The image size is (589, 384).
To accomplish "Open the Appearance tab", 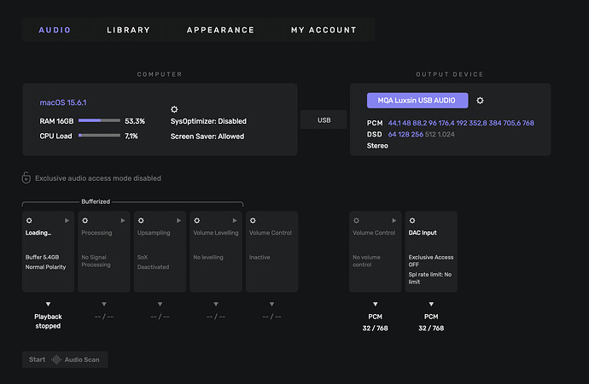I will pos(220,30).
